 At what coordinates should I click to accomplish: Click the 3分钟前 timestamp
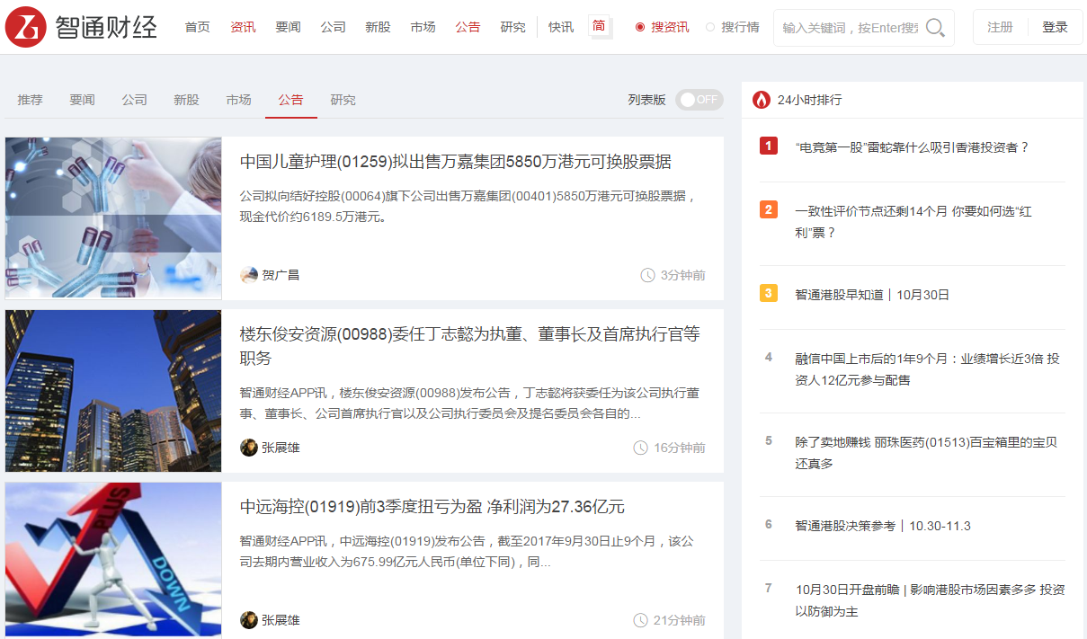point(682,275)
